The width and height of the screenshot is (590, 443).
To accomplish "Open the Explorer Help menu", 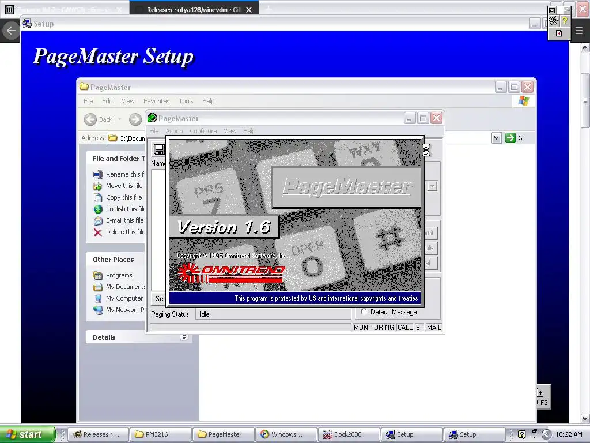I will tap(208, 101).
